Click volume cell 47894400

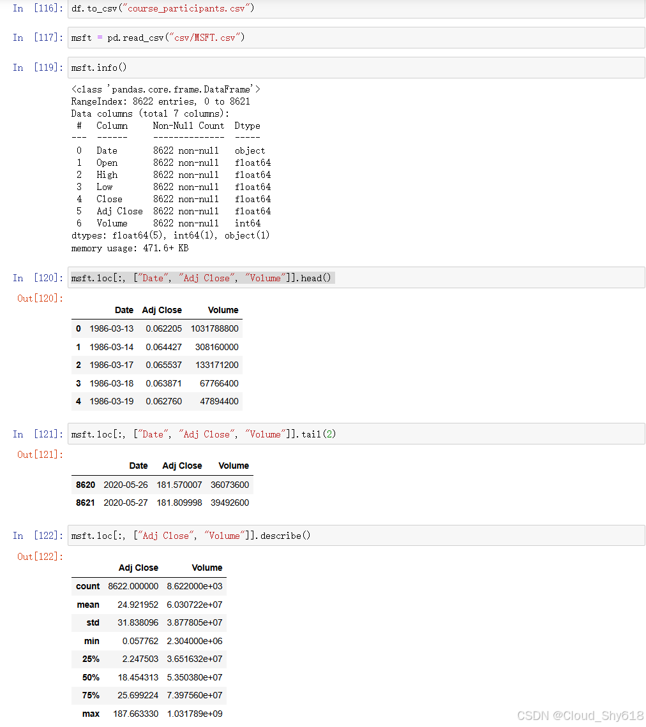click(x=219, y=402)
